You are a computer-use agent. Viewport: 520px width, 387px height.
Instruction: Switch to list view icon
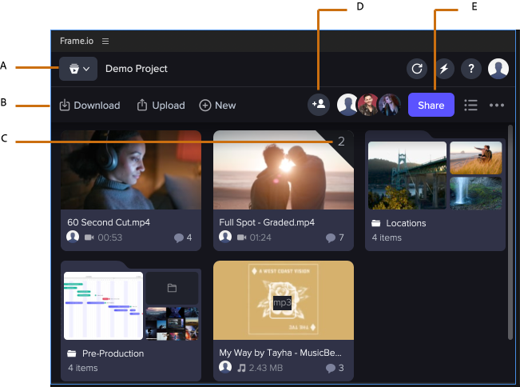[471, 106]
